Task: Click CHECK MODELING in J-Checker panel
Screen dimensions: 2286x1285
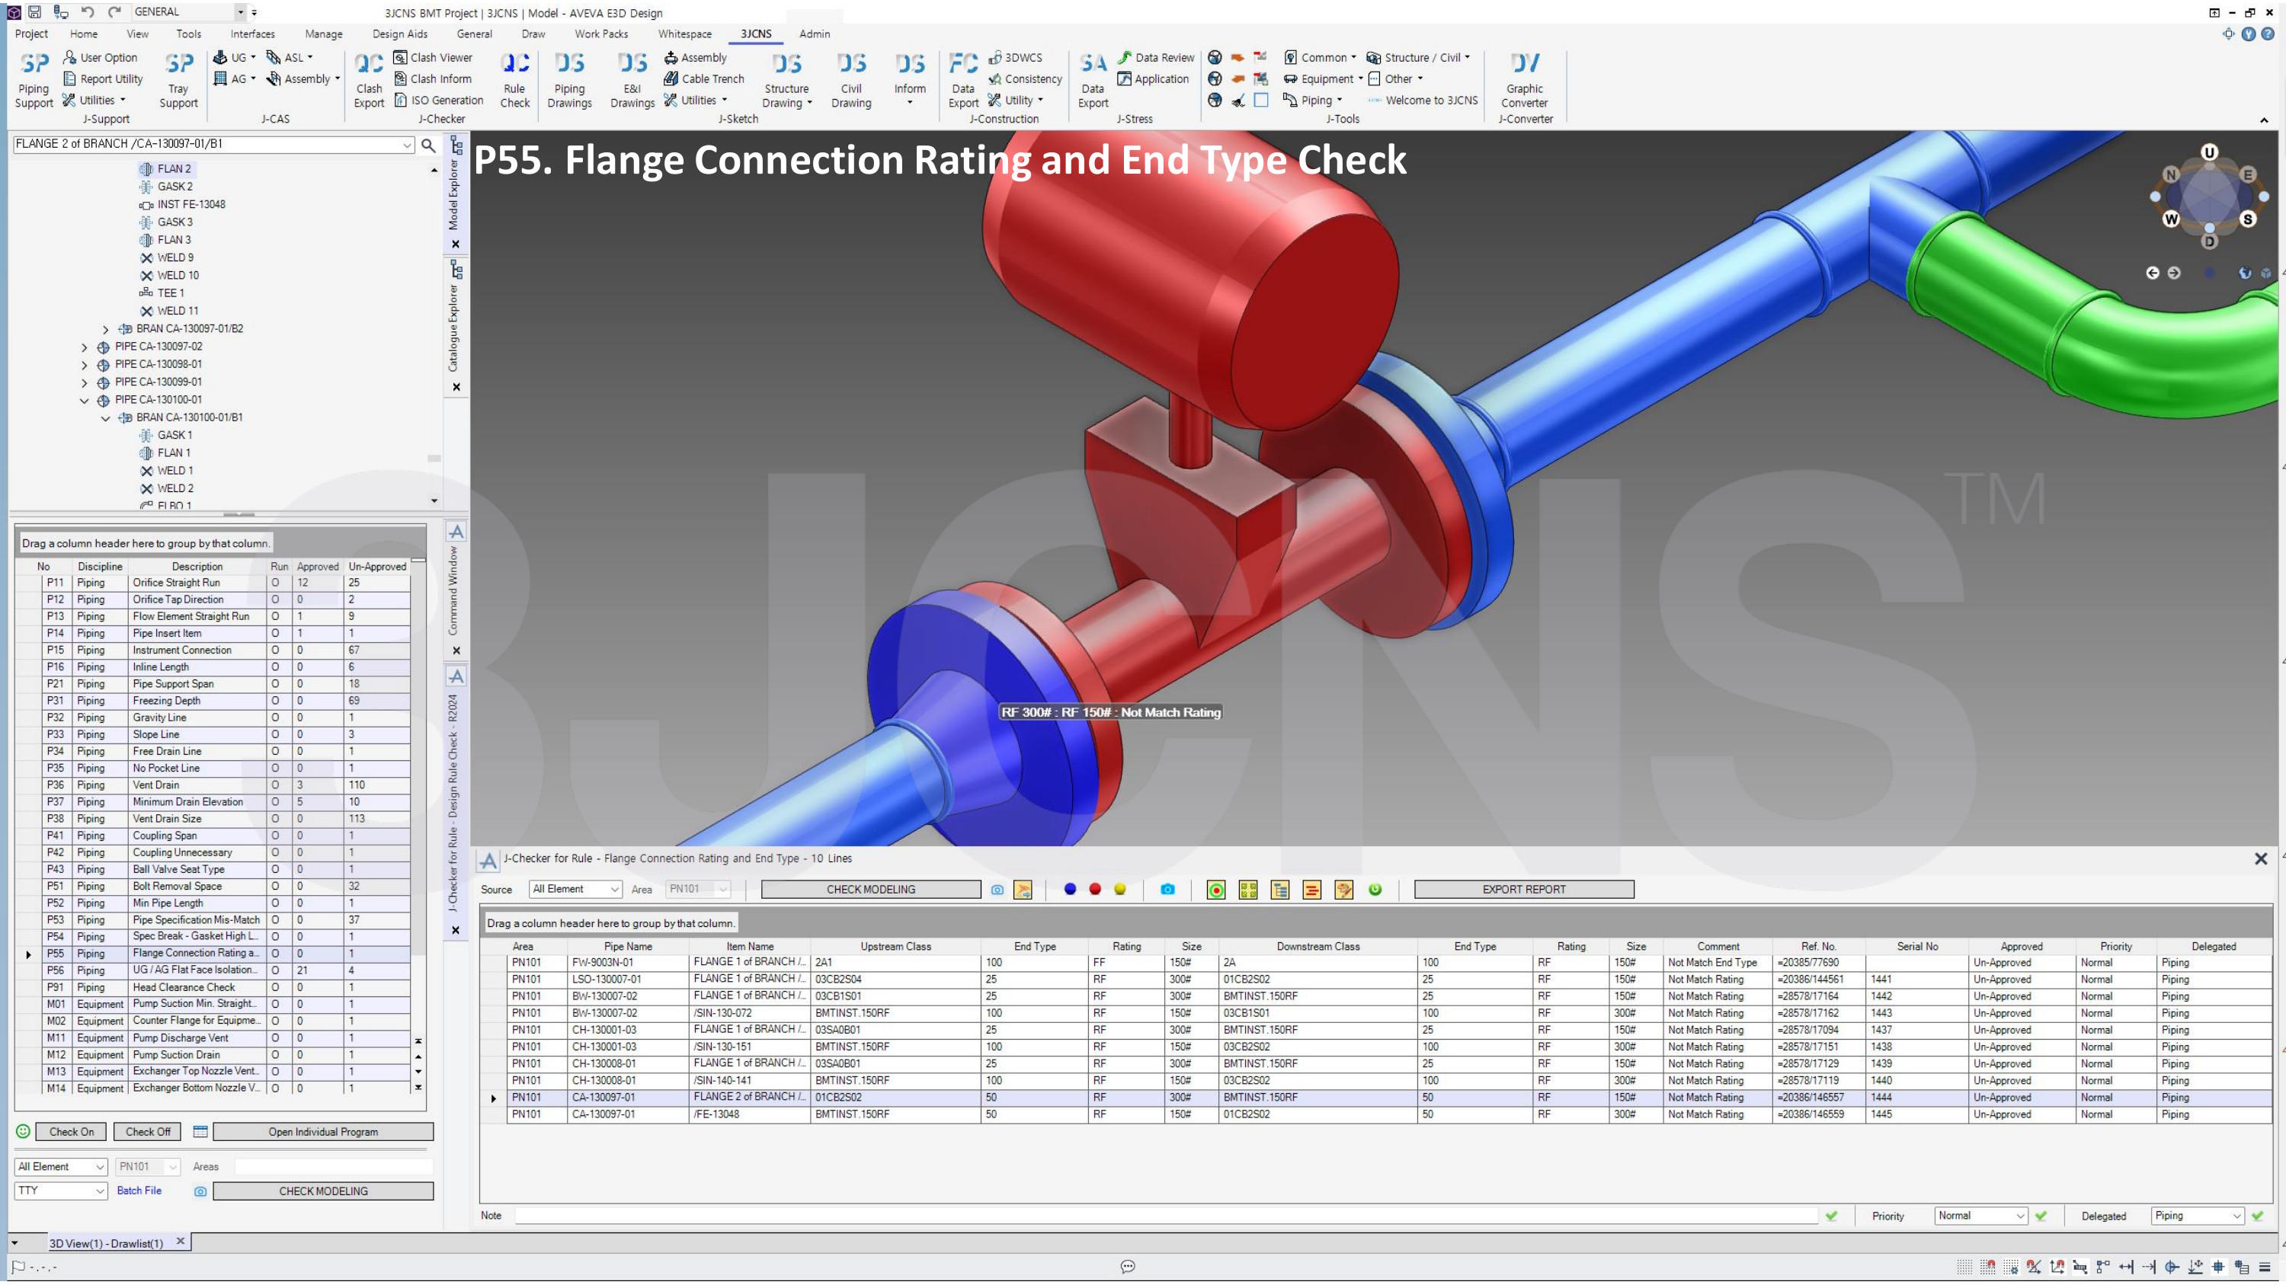Action: (x=870, y=890)
